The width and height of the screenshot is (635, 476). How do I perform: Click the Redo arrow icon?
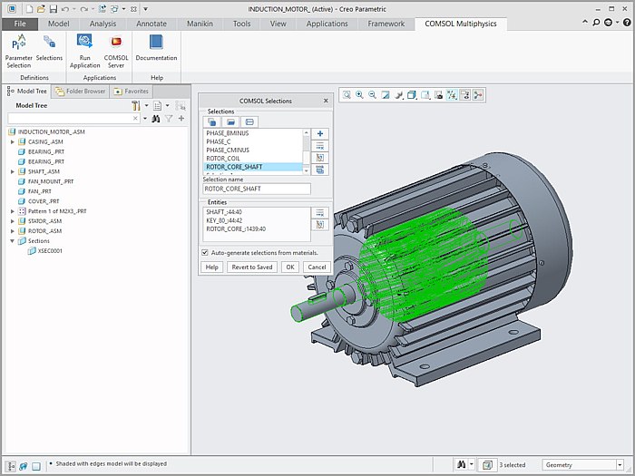click(83, 9)
